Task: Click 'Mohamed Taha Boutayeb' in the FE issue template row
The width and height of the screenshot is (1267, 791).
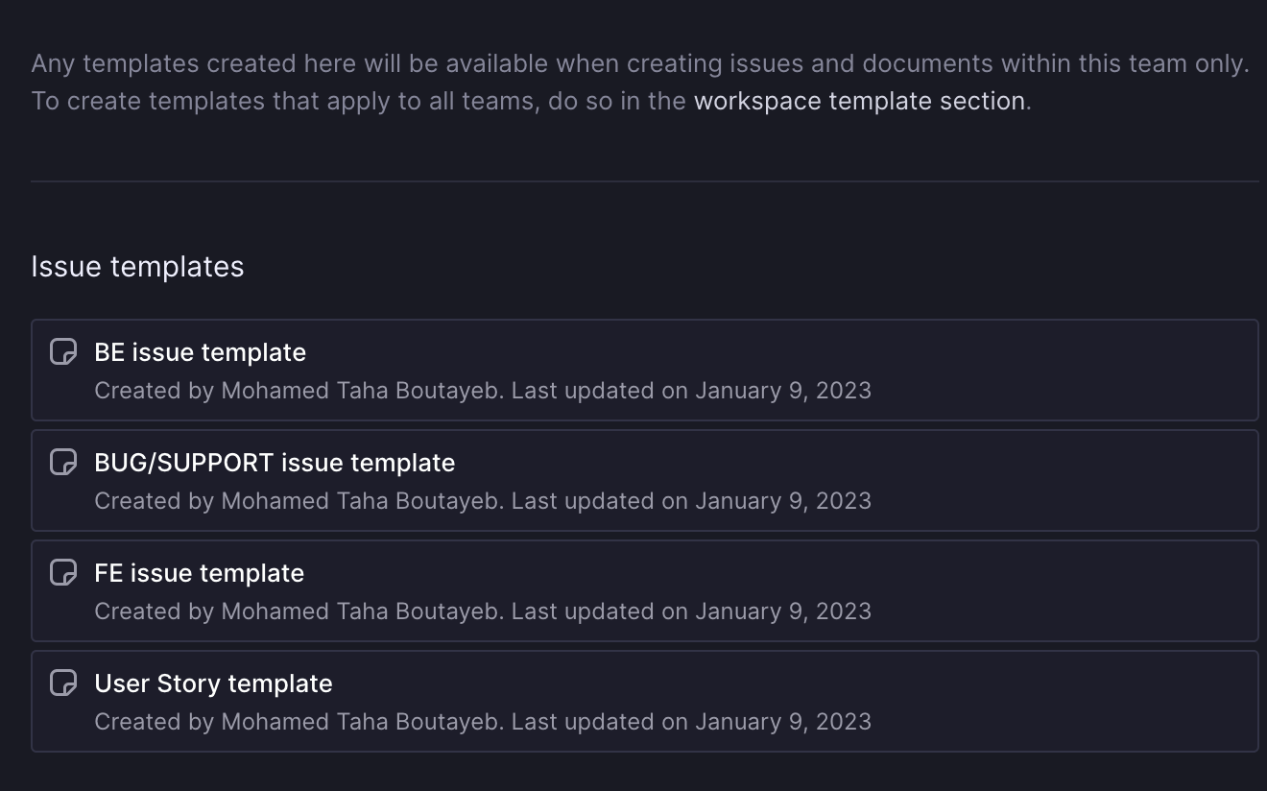Action: (x=362, y=611)
